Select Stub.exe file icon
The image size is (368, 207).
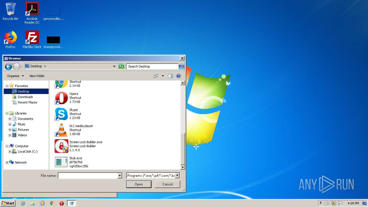pos(62,162)
